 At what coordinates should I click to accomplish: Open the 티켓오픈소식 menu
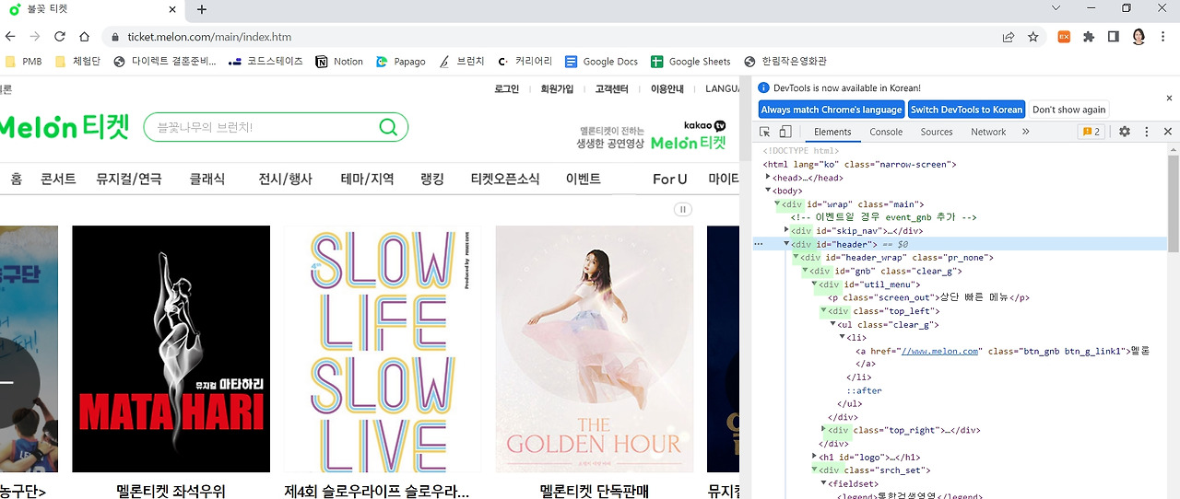point(505,179)
